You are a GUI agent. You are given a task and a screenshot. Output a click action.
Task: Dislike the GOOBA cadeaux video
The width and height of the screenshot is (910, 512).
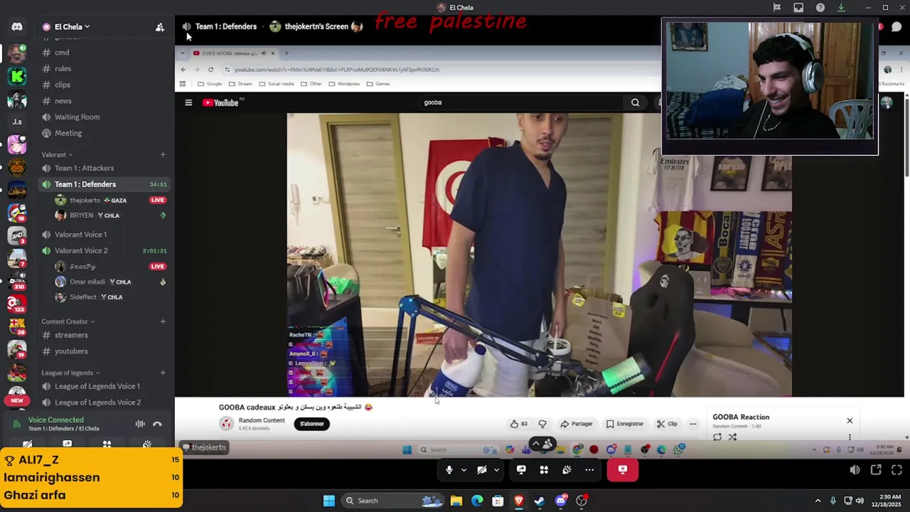click(x=542, y=424)
